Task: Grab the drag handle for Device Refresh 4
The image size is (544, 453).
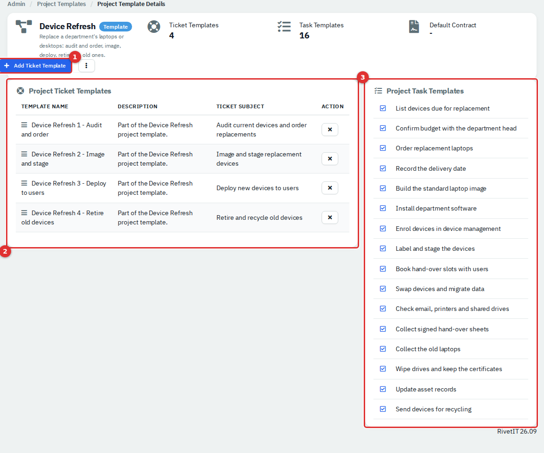Action: (x=24, y=213)
